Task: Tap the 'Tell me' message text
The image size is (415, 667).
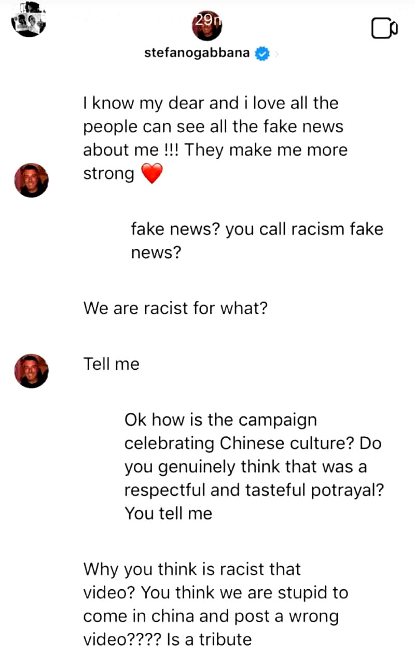Action: 111,364
